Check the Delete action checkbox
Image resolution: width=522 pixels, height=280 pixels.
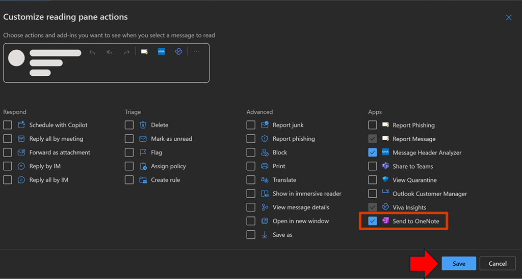tap(129, 125)
